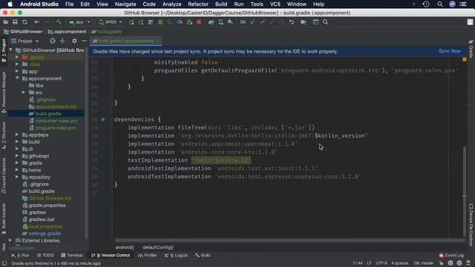475x267 pixels.
Task: Click the Search Everywhere magnifier in the toolbar
Action: click(x=325, y=22)
